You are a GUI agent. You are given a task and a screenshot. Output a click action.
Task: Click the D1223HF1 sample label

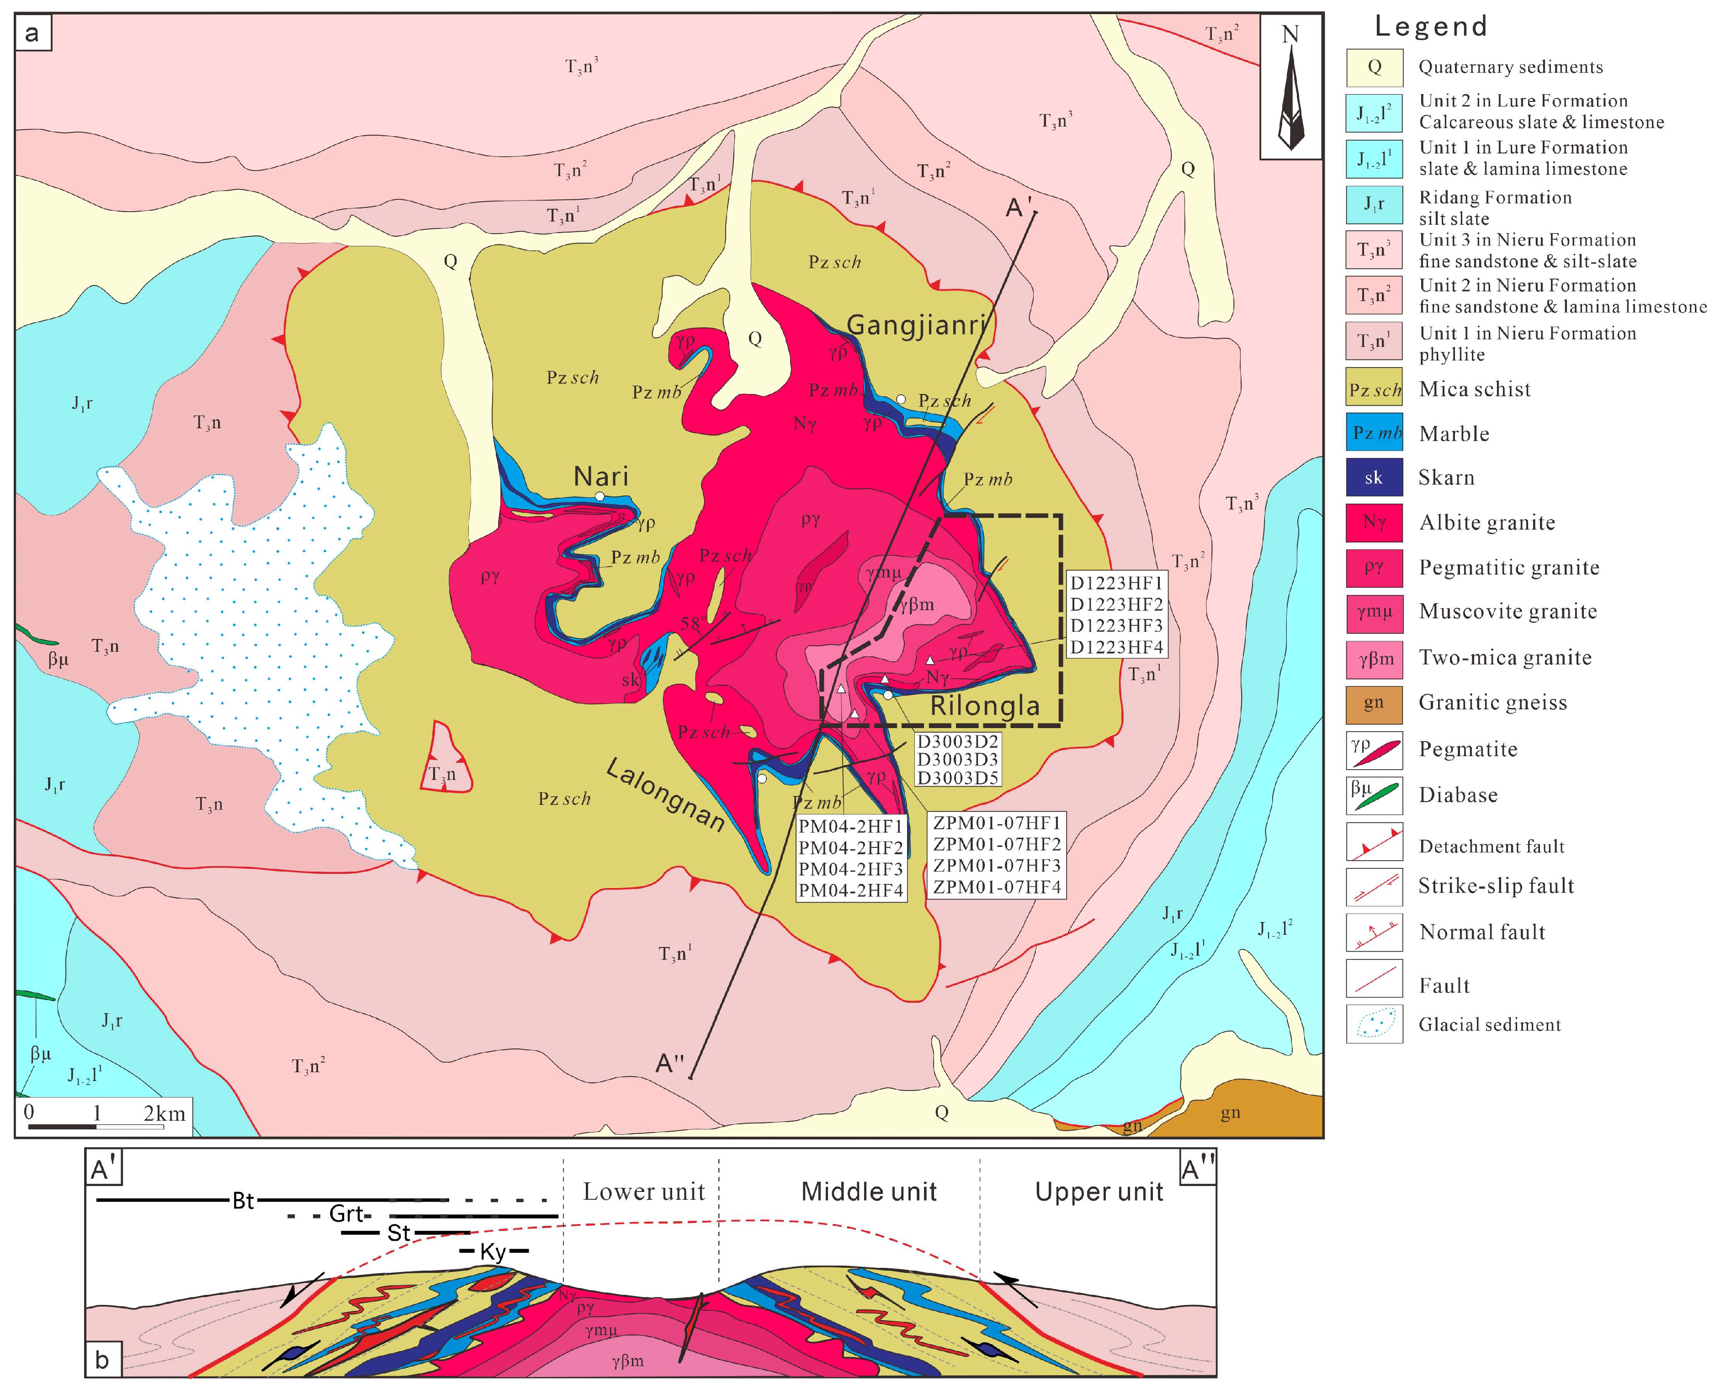pos(1115,583)
